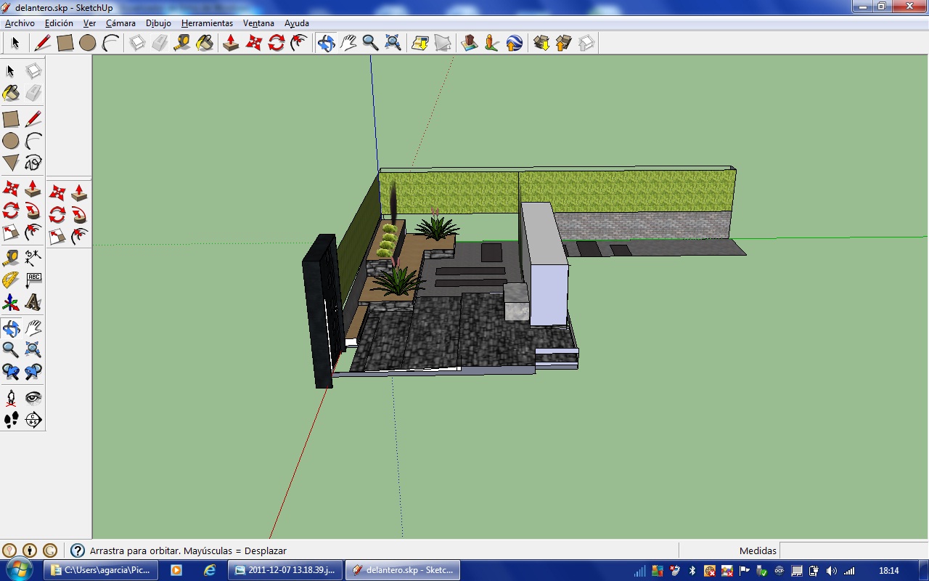Open the 2011-12-07 13.18.39.j... taskbar window
929x581 pixels.
284,570
